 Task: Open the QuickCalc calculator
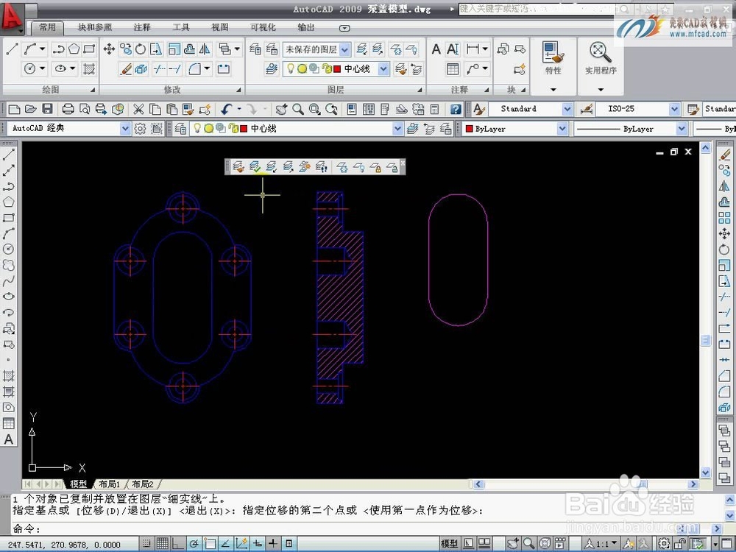[435, 110]
